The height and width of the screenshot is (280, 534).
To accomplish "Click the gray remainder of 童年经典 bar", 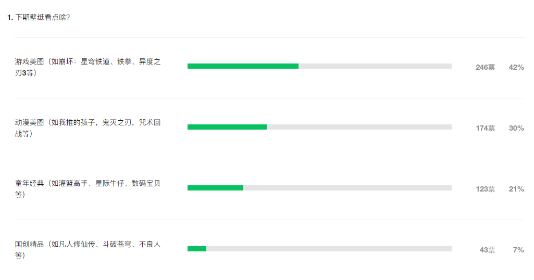I will [x=347, y=188].
